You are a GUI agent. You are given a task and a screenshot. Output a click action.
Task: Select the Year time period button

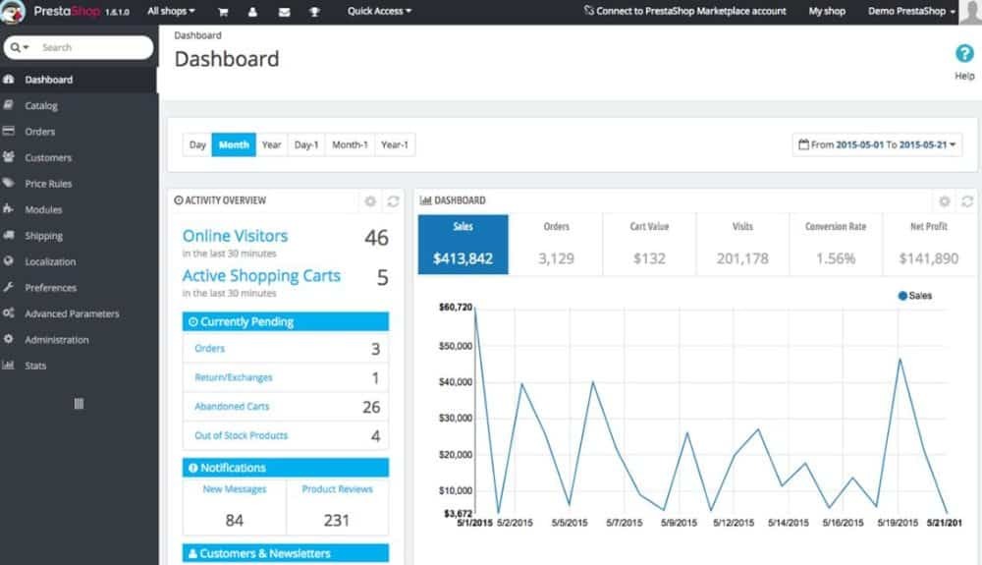pos(271,144)
